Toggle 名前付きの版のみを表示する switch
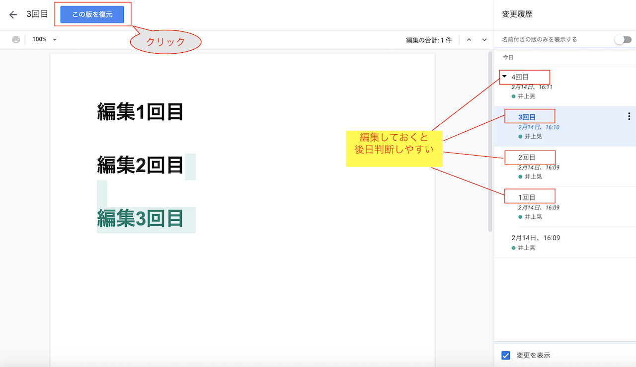 [x=623, y=40]
